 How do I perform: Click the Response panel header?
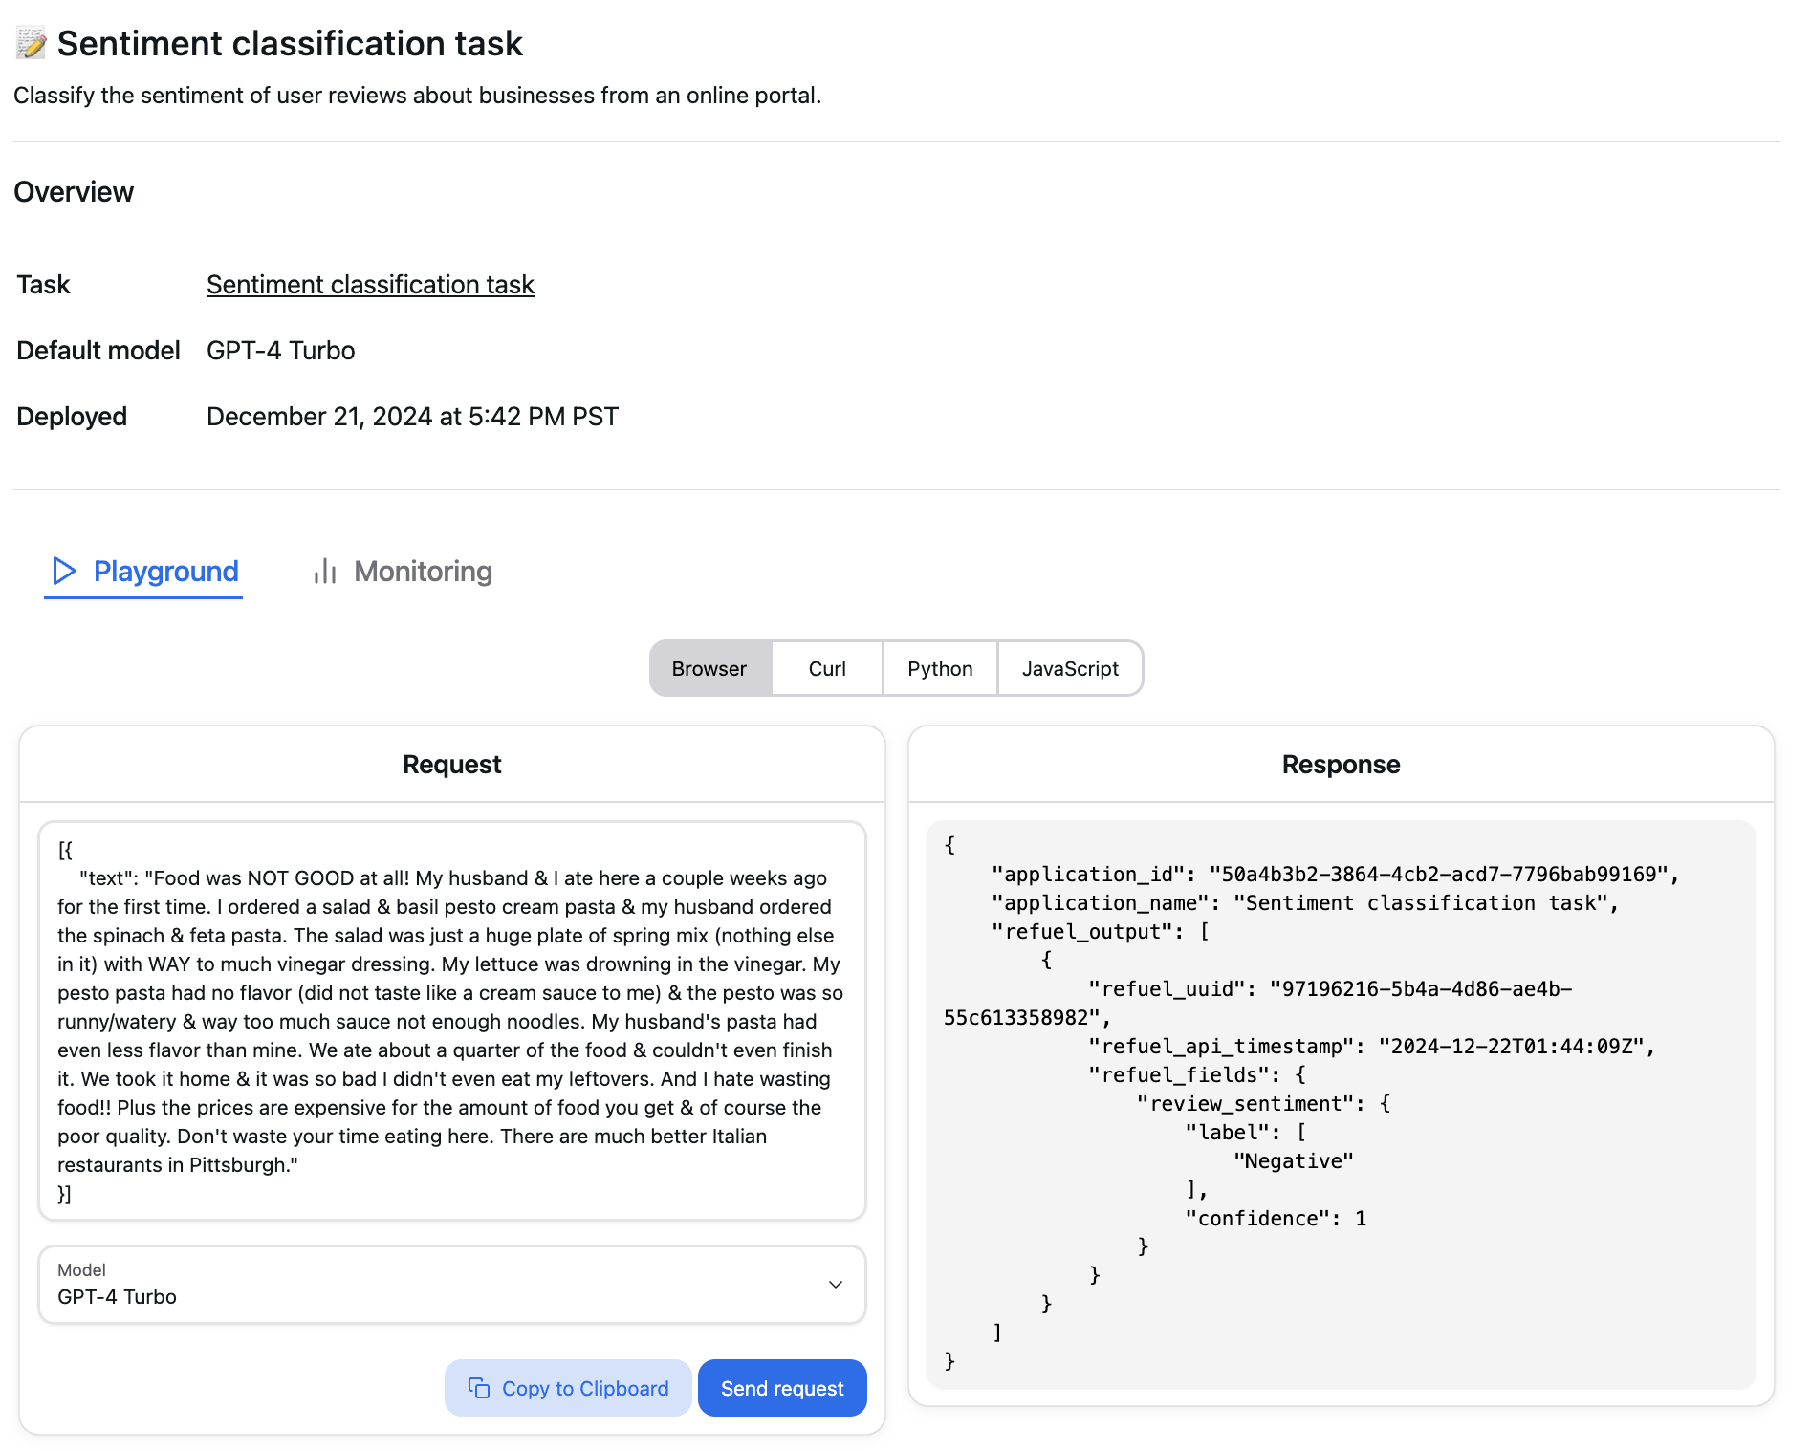(x=1341, y=764)
